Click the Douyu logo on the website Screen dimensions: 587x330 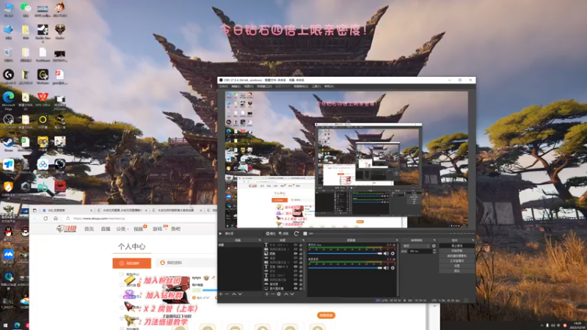[x=66, y=229]
